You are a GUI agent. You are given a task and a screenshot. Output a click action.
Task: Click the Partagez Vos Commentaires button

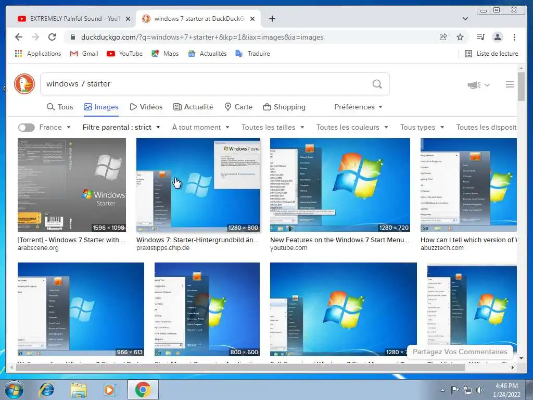[x=460, y=352]
